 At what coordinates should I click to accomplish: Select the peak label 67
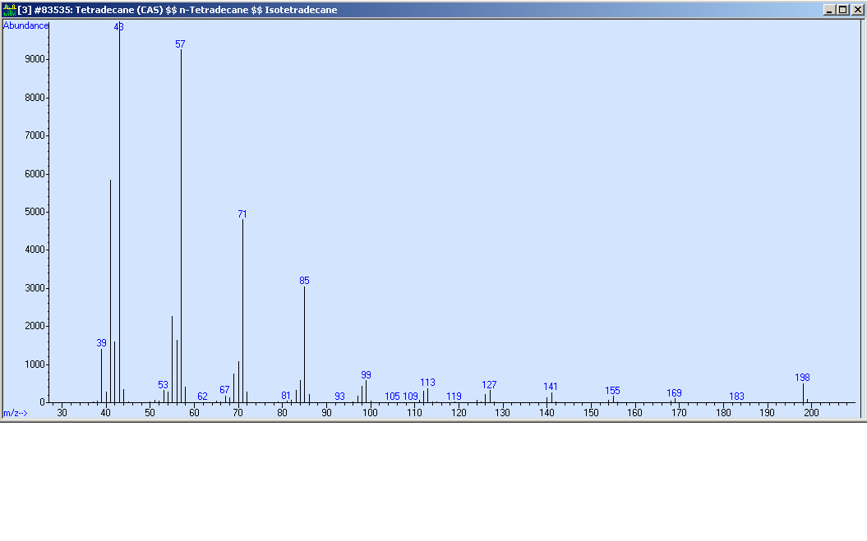[x=224, y=390]
